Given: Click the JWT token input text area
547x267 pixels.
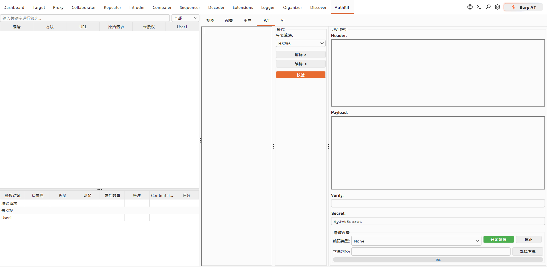Looking at the screenshot, I should pos(237,146).
